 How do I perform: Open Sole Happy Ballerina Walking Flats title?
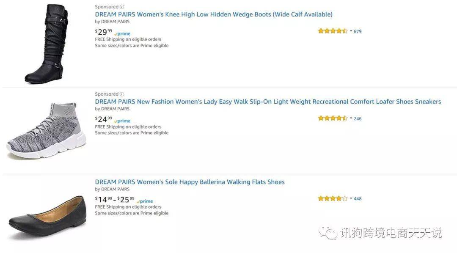(190, 182)
